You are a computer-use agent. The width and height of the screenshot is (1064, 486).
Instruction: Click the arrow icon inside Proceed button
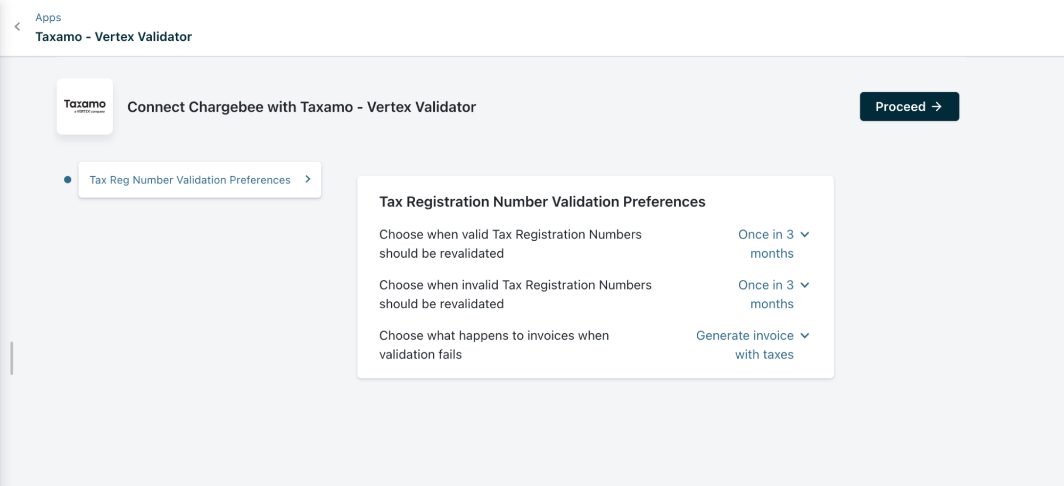937,106
